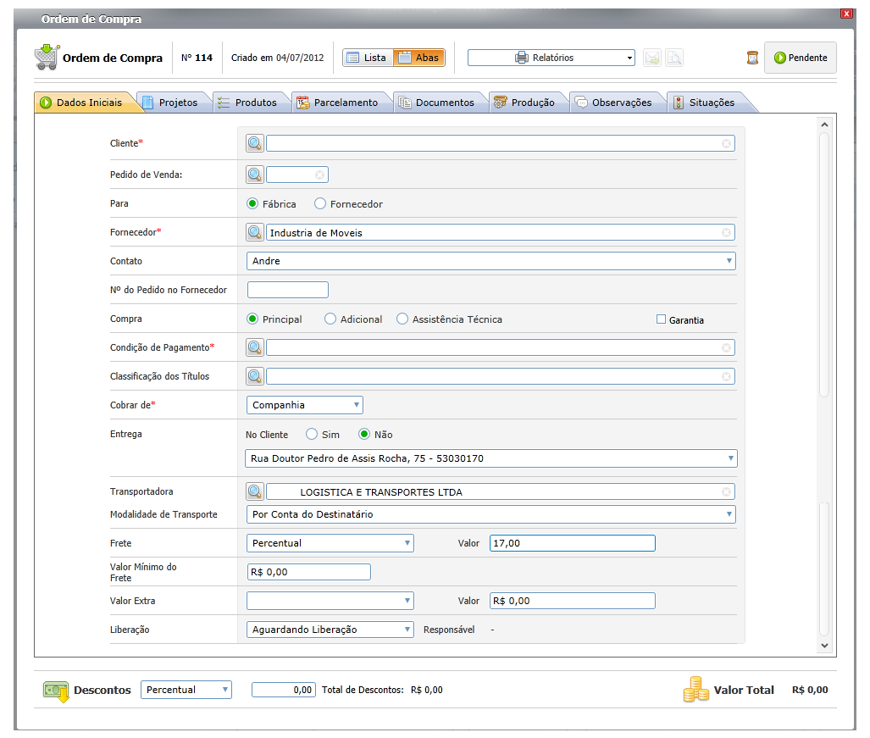
Task: Switch to the Produtos tab
Action: (x=250, y=103)
